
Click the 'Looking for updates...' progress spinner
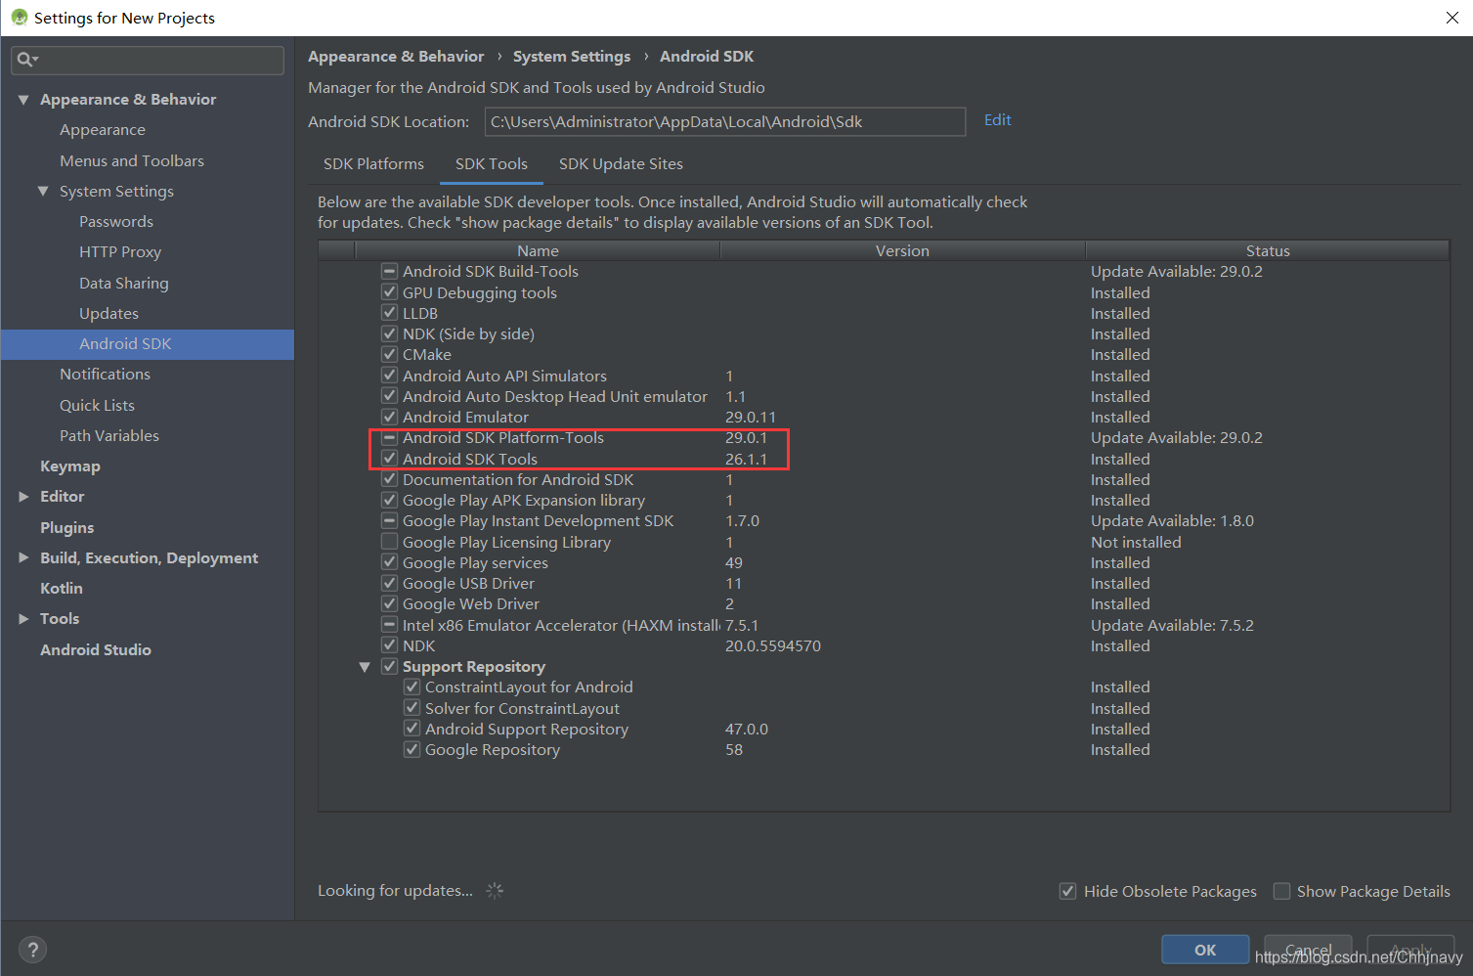coord(495,890)
